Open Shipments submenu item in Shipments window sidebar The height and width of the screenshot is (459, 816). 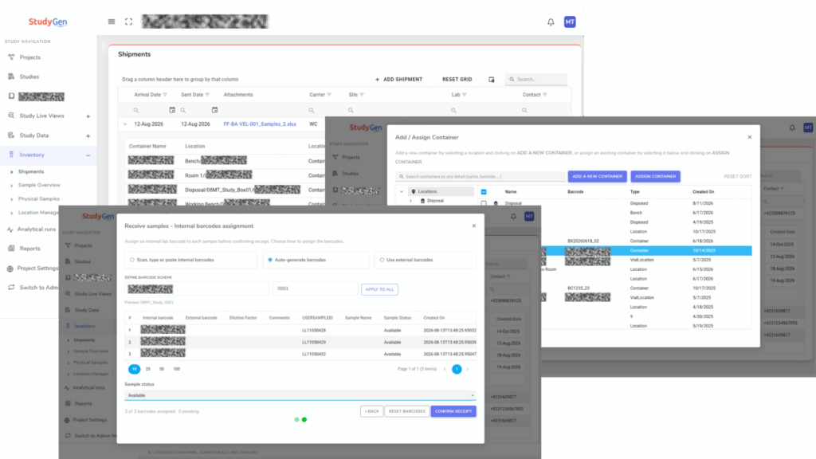tap(31, 172)
